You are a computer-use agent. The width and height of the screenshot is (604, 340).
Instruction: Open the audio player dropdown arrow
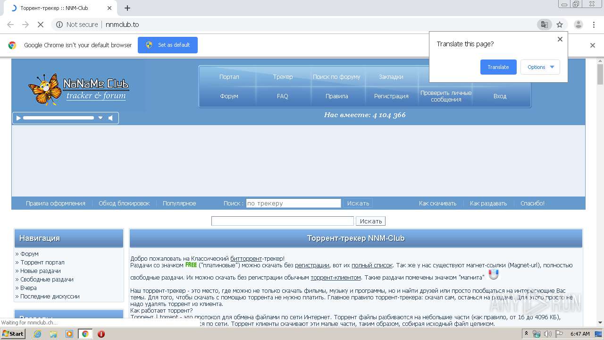point(101,118)
